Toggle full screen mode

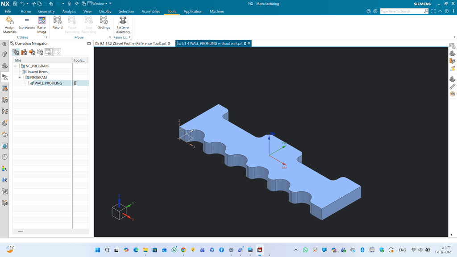433,11
